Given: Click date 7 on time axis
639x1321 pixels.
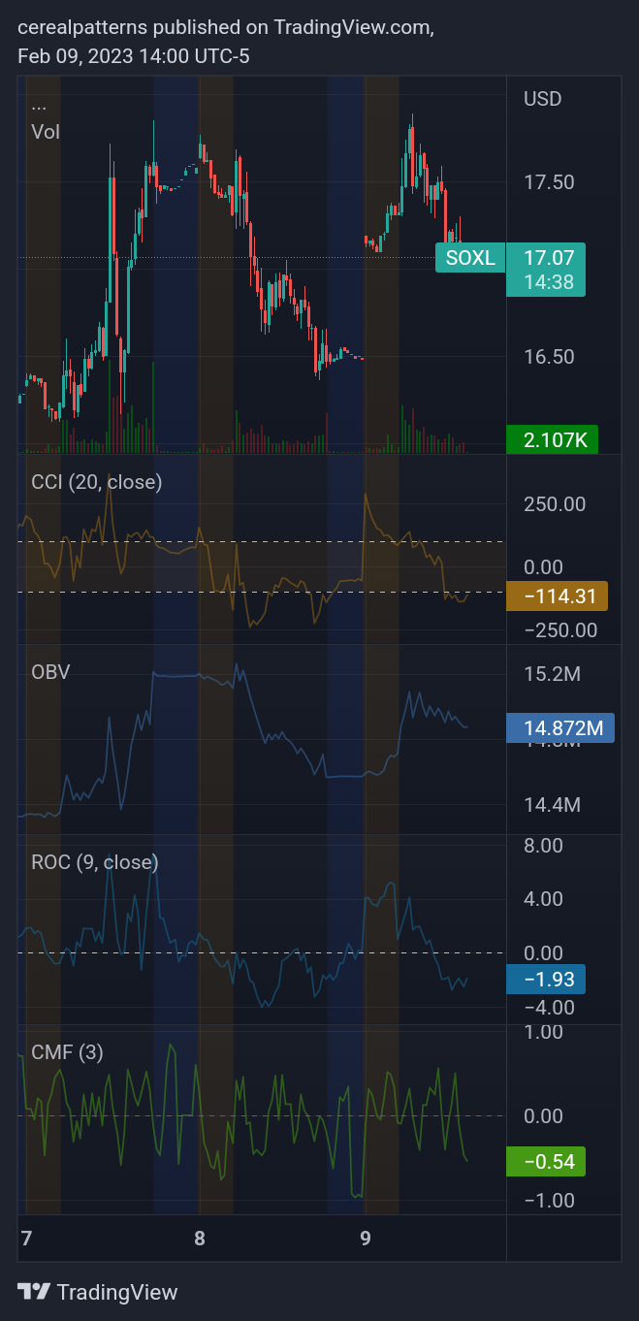Looking at the screenshot, I should point(26,1239).
